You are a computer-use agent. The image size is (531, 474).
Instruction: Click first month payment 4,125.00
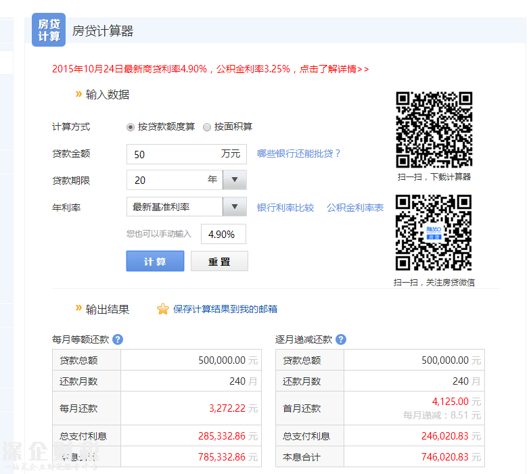pos(451,402)
